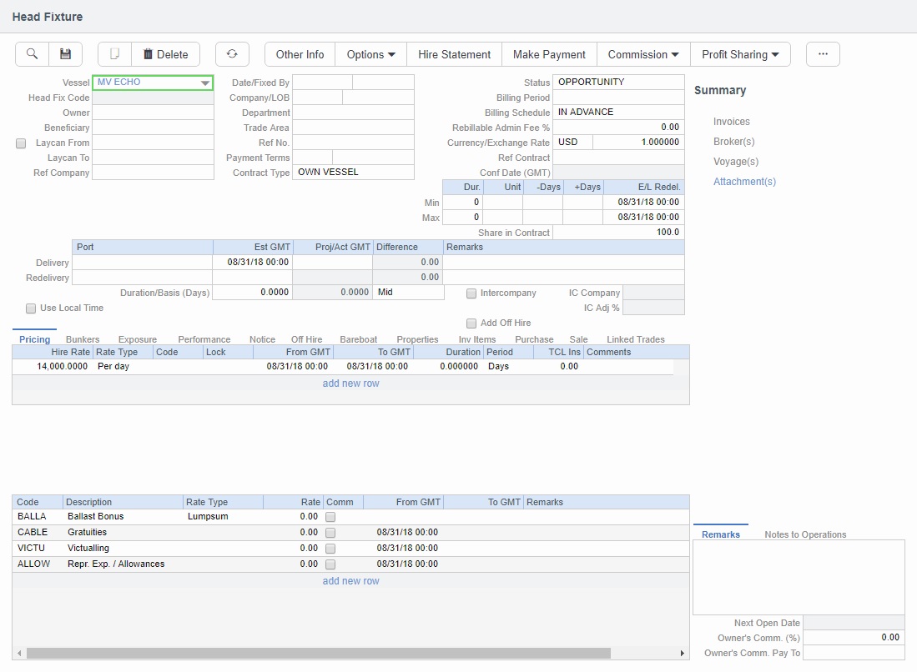Viewport: 917px width, 672px height.
Task: Click the horizontal scrollbar left arrow
Action: [x=18, y=654]
